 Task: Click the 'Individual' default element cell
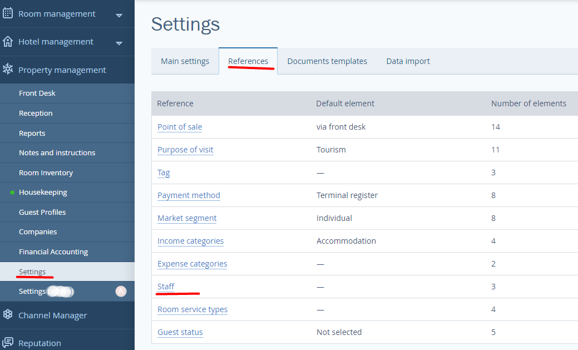334,218
